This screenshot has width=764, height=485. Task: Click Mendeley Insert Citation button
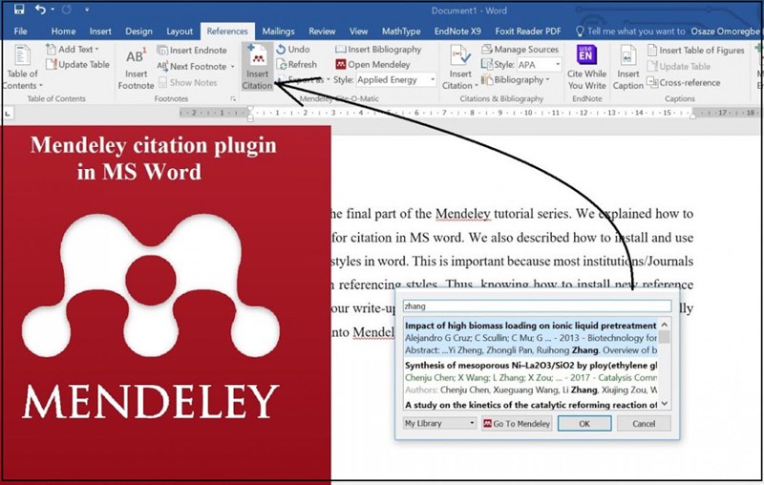click(257, 67)
